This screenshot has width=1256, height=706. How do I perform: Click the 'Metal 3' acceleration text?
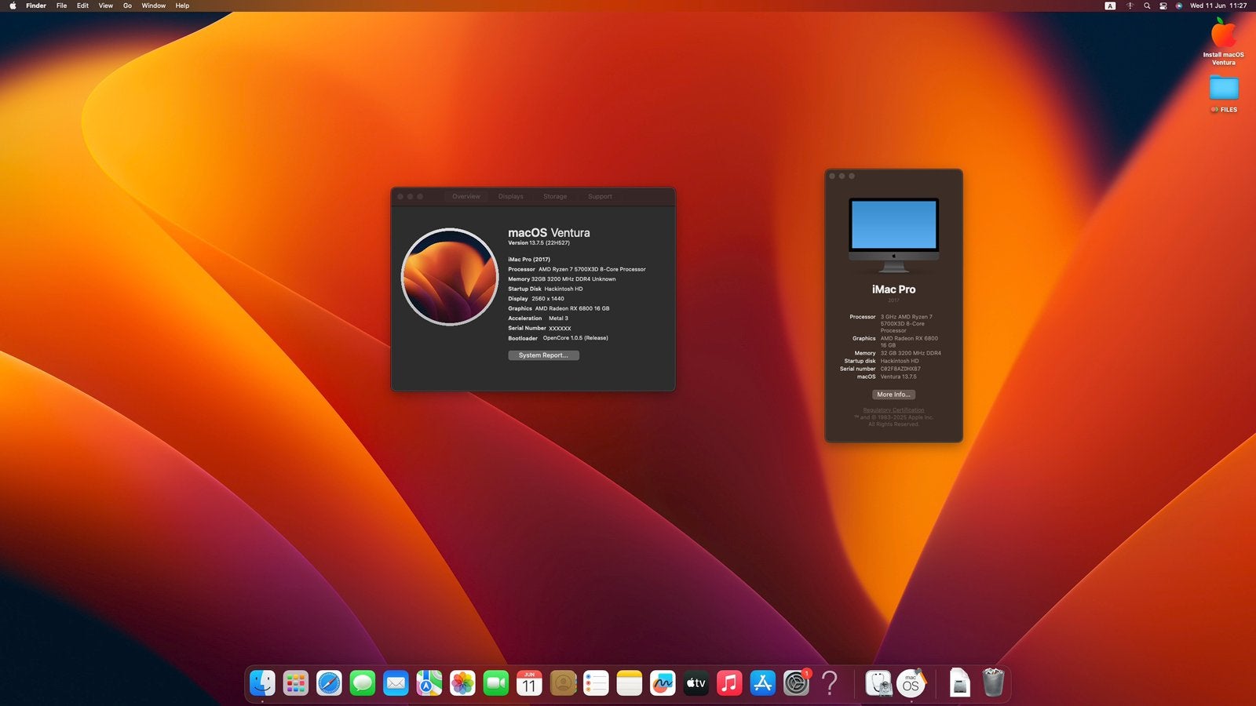(x=558, y=318)
